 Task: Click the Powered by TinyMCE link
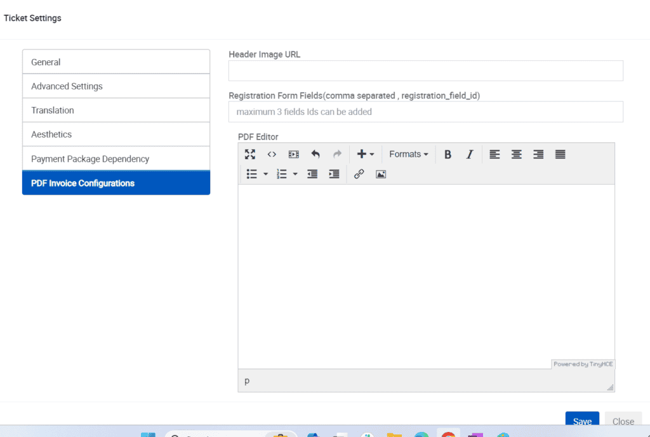tap(583, 364)
